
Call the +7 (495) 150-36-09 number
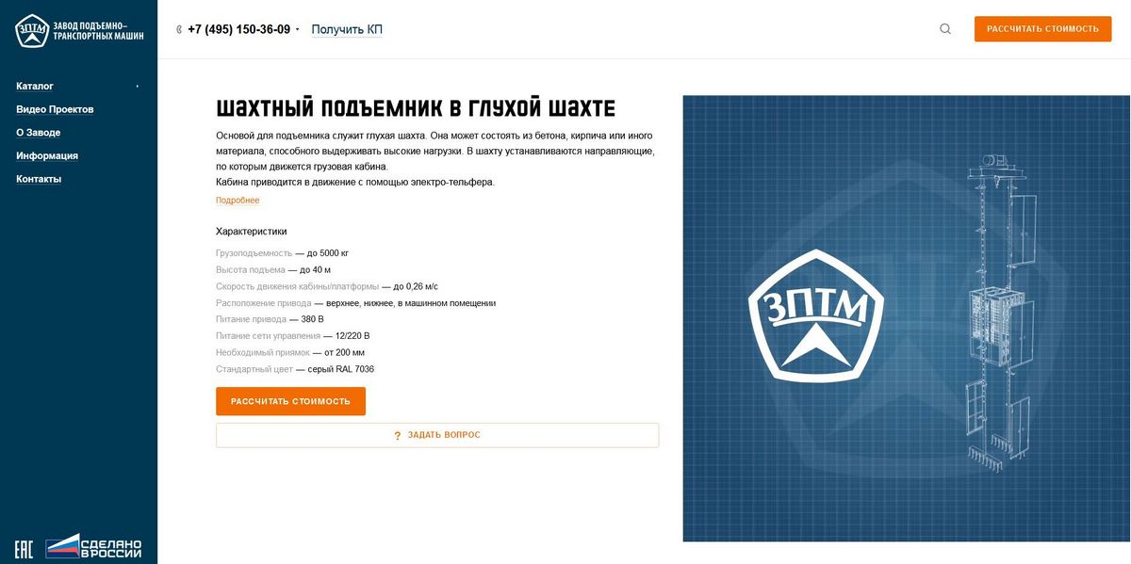(x=238, y=29)
